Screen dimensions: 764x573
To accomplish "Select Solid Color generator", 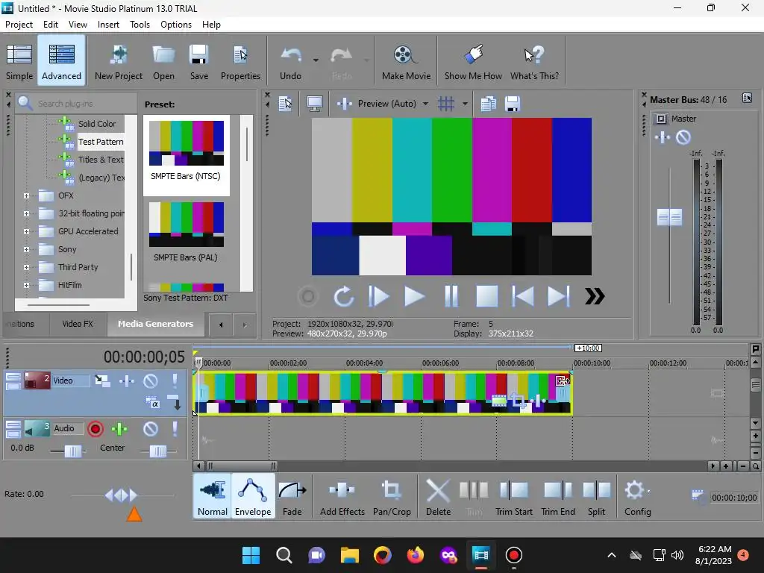I will pos(97,124).
